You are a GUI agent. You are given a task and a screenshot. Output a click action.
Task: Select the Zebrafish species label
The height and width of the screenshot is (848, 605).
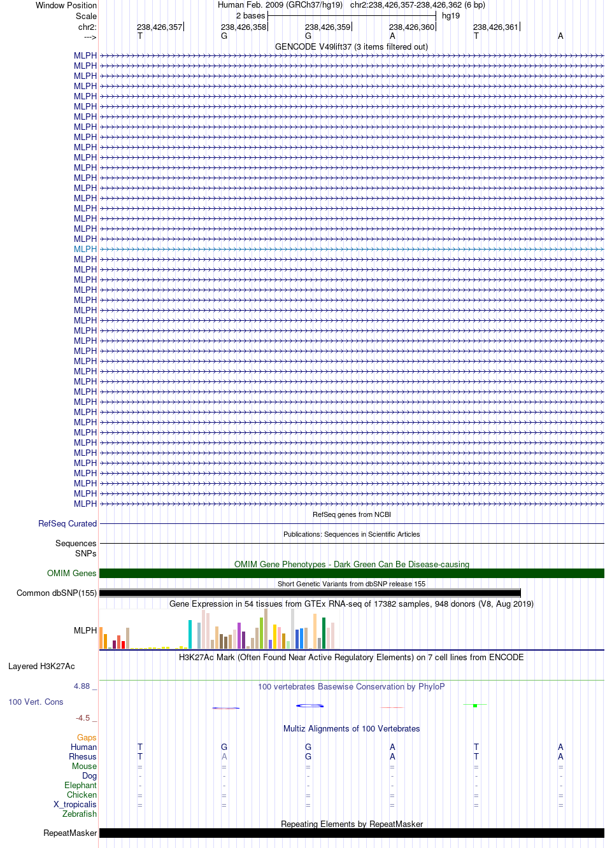click(80, 814)
